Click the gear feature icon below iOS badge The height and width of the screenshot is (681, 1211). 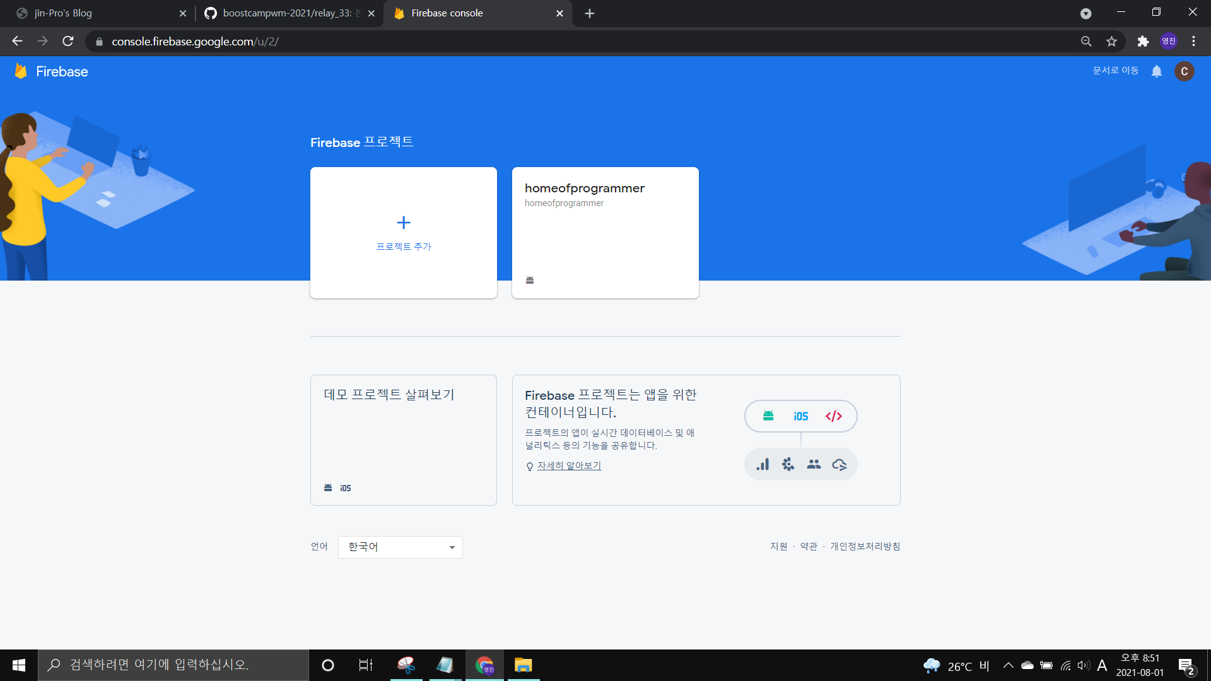(788, 464)
